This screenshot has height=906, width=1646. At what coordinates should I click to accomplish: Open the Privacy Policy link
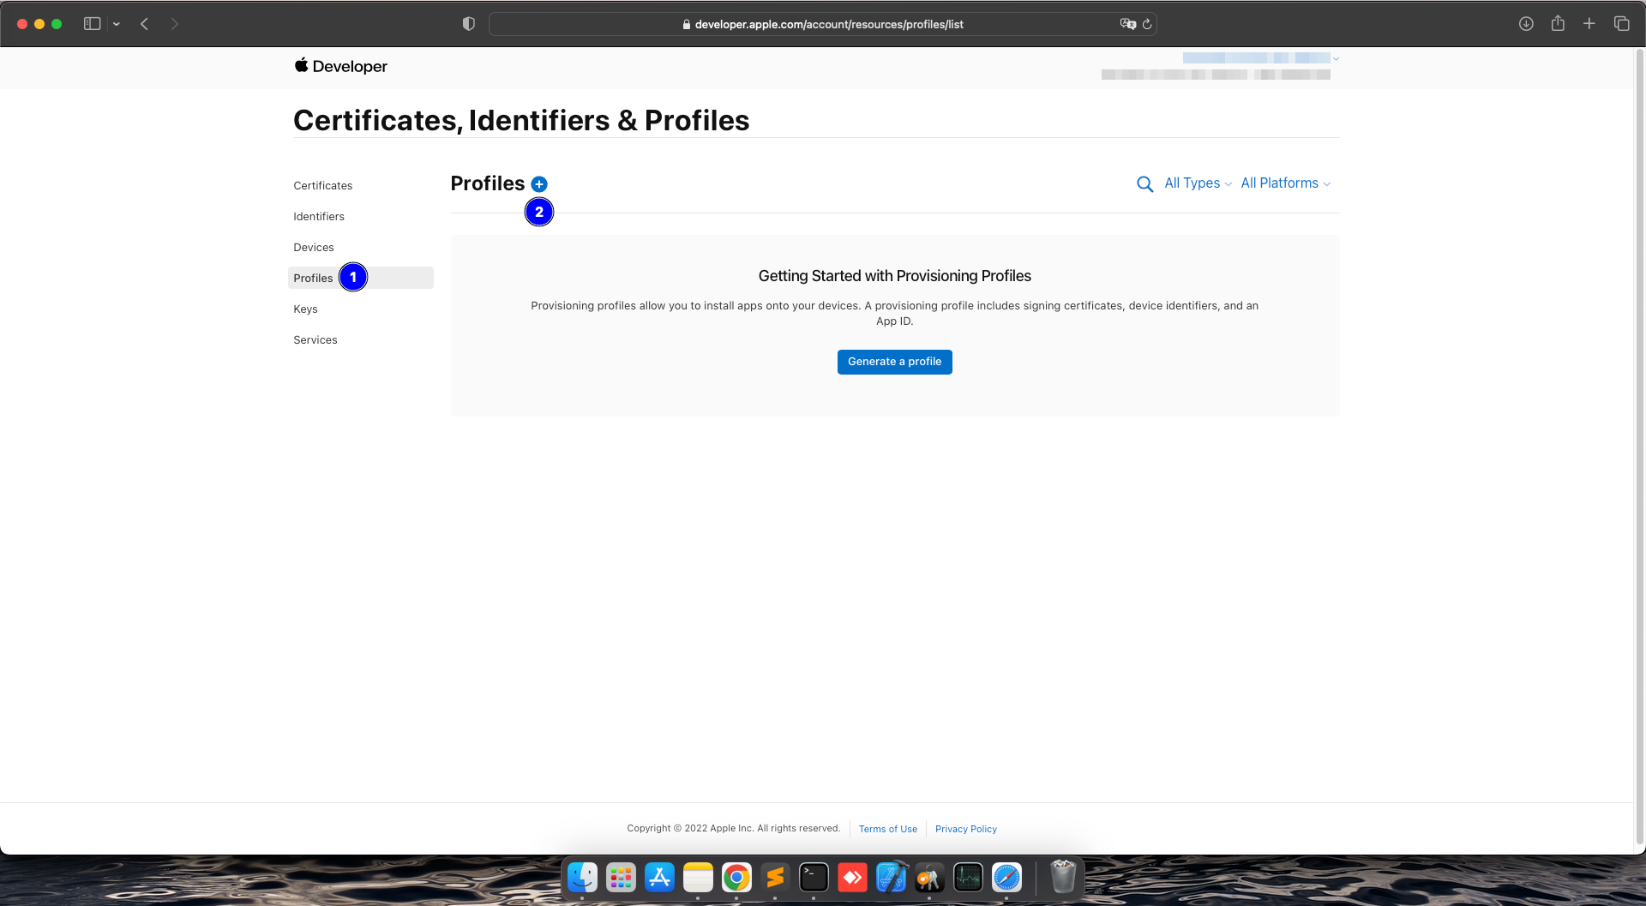pyautogui.click(x=966, y=829)
